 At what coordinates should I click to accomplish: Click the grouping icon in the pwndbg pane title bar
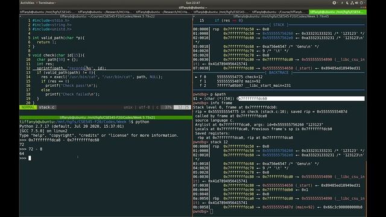tap(194, 16)
